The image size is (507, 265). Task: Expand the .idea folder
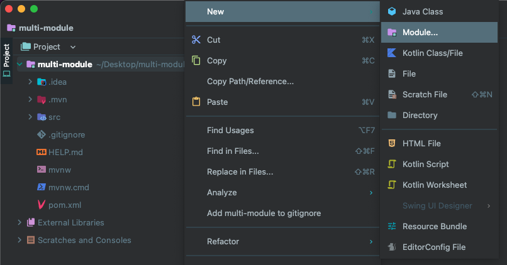(x=30, y=82)
